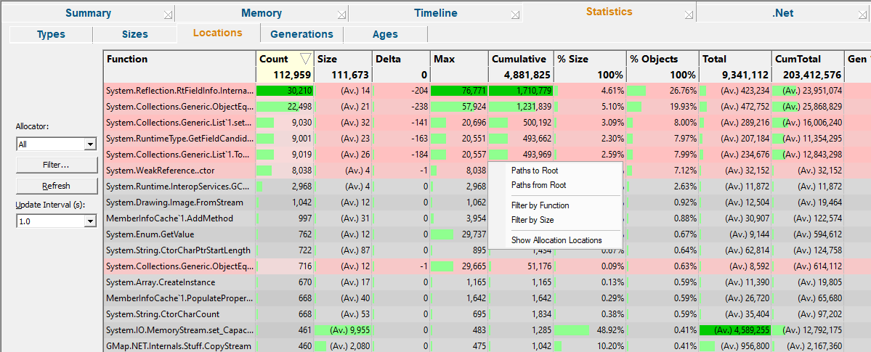This screenshot has width=871, height=352.
Task: Choose Show Allocation Locations menu entry
Action: 556,240
